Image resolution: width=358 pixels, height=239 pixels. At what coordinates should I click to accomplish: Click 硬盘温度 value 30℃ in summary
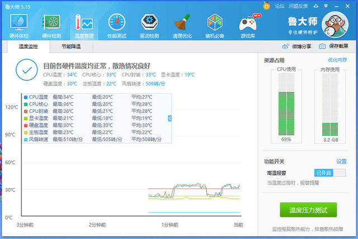72,84
